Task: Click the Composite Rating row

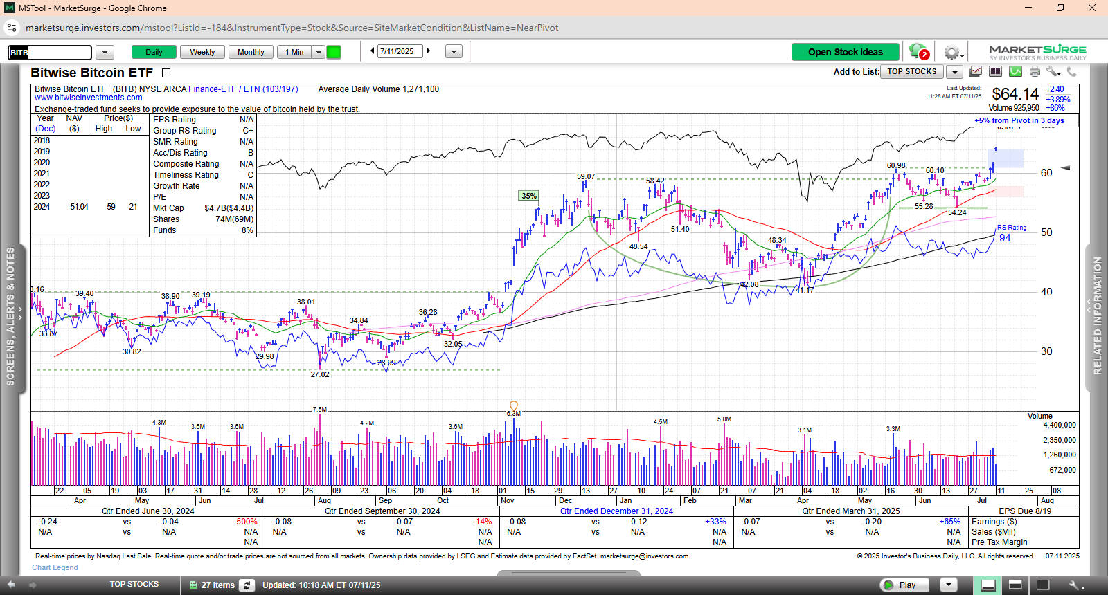Action: coord(203,164)
